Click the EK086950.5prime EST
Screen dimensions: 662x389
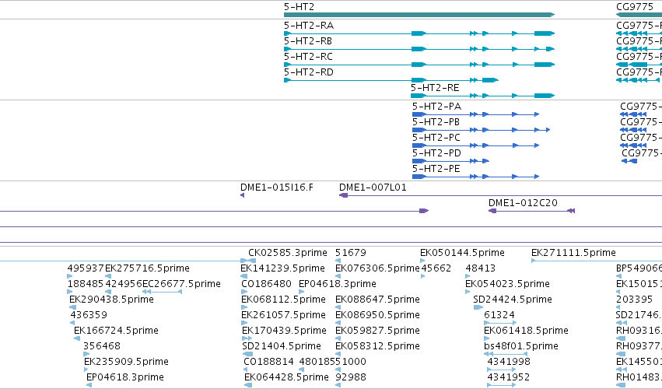point(338,323)
